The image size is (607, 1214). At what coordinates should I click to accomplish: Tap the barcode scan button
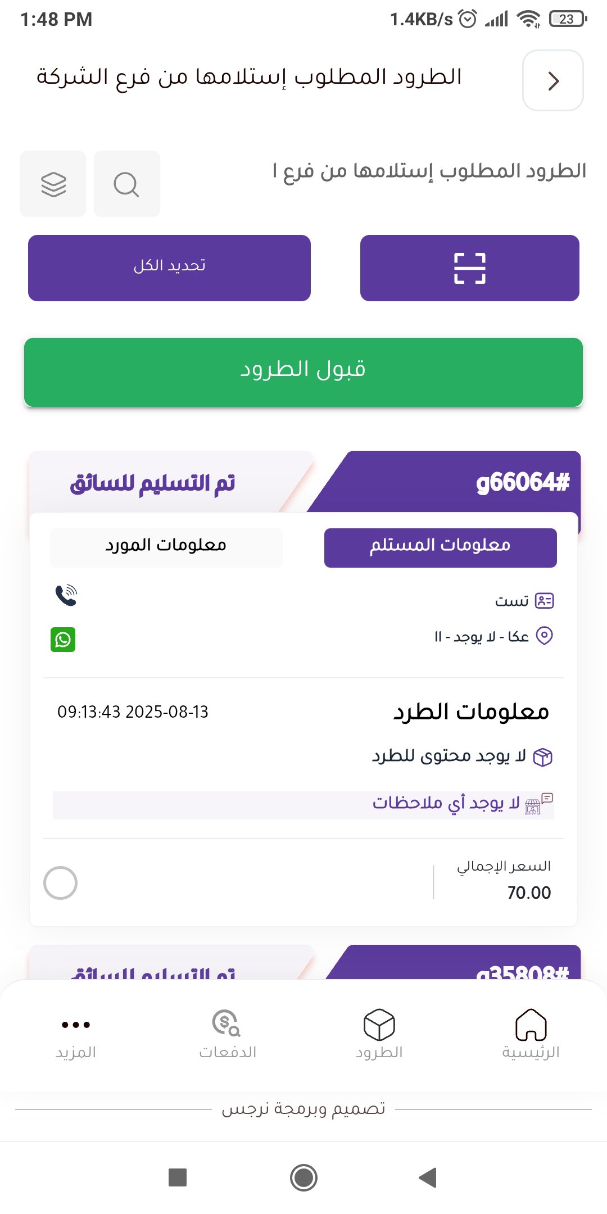(x=469, y=268)
